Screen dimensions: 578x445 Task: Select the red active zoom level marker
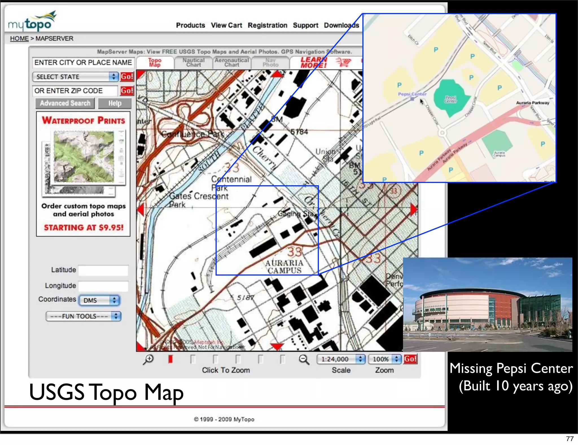pyautogui.click(x=170, y=359)
